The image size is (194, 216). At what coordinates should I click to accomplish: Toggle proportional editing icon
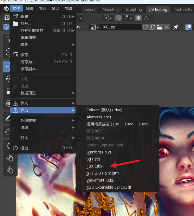coord(138,18)
